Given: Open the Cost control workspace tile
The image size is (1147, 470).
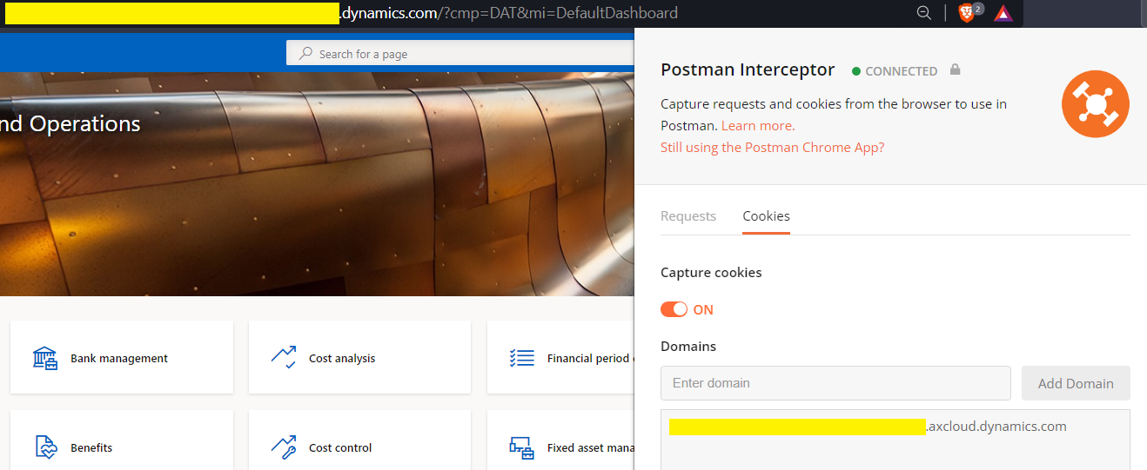Looking at the screenshot, I should [x=359, y=440].
